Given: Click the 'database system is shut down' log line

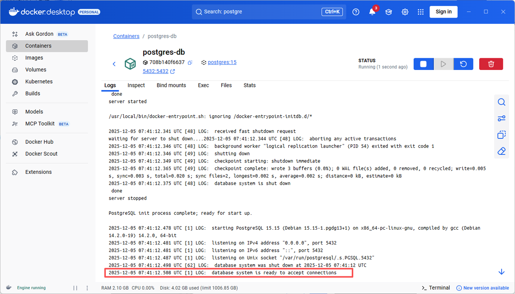Looking at the screenshot, I should [x=200, y=183].
